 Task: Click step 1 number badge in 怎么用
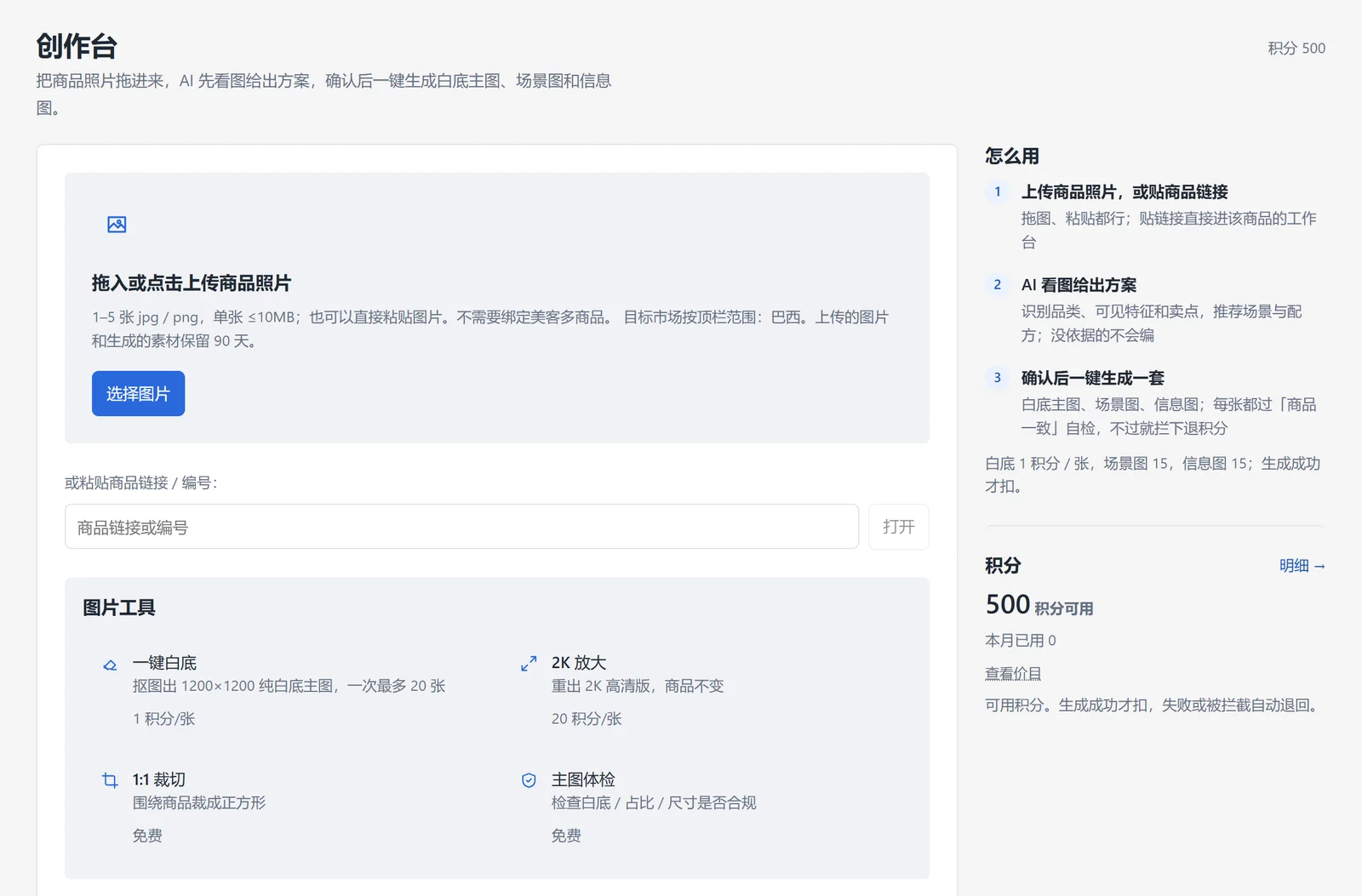coord(997,191)
